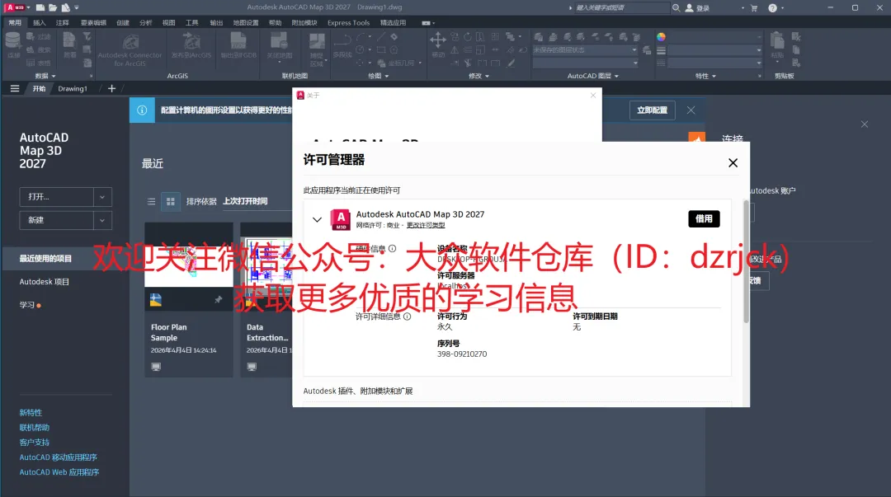The image size is (891, 497).
Task: Switch to the 注释 ribbon tab
Action: pyautogui.click(x=63, y=23)
